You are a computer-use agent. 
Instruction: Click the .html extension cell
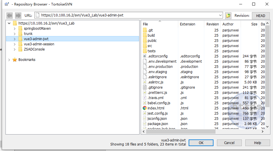coord(184,108)
